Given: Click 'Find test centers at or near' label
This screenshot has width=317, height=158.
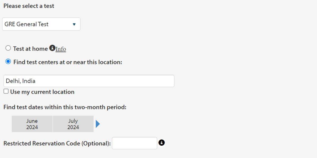Looking at the screenshot, I should click(x=68, y=62).
